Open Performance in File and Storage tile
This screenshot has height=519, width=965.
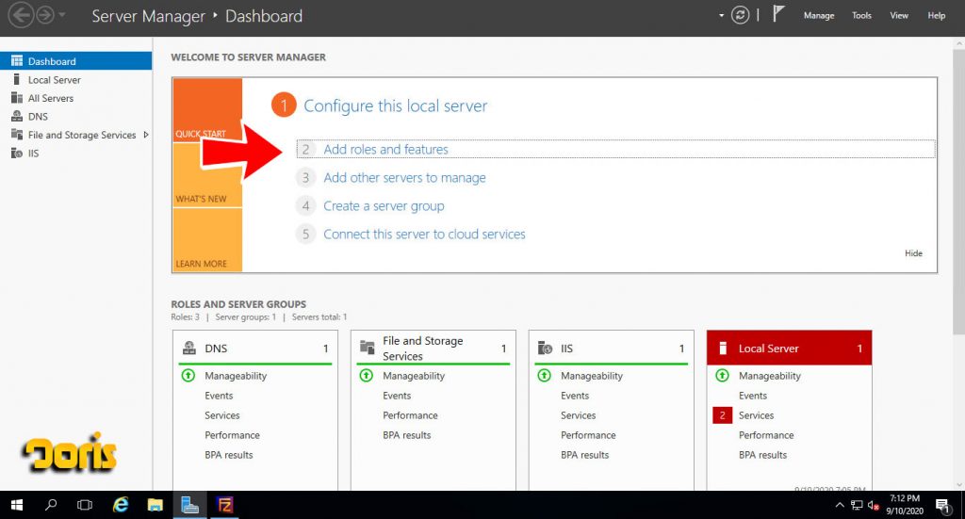click(410, 415)
